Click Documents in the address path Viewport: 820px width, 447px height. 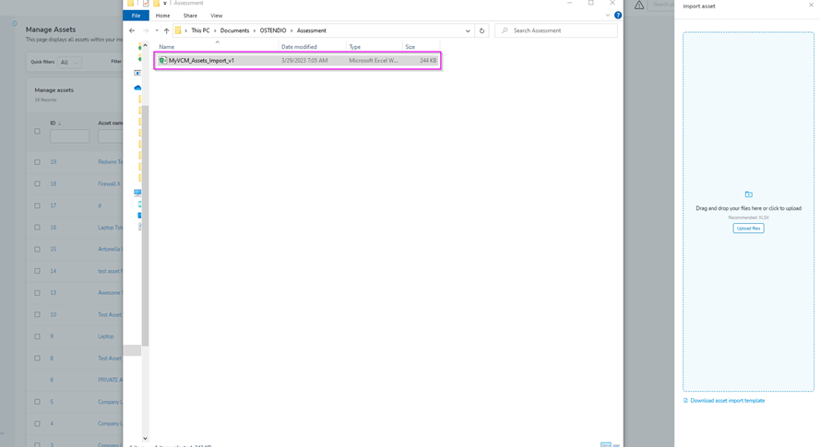pos(235,30)
